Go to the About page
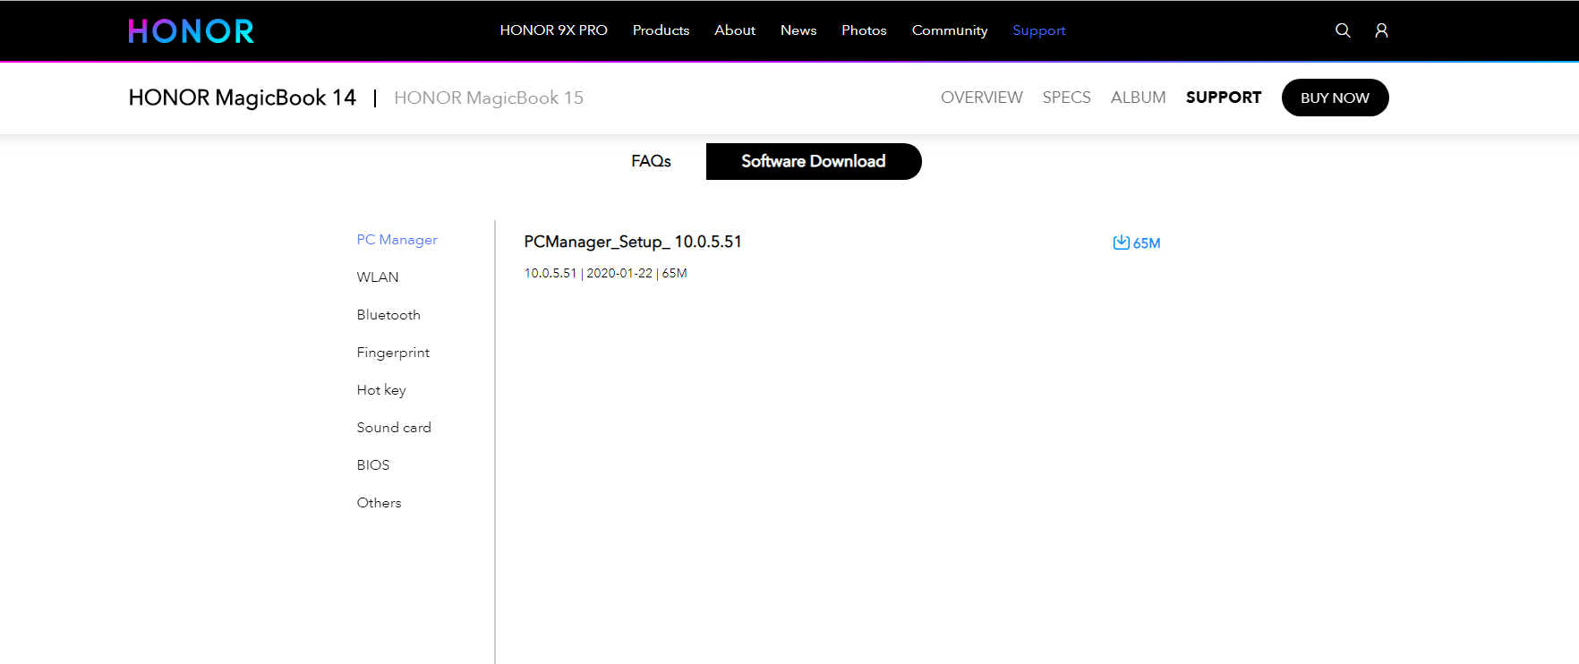Screen dimensions: 1579x664 734,30
